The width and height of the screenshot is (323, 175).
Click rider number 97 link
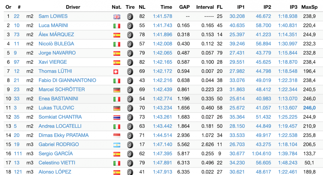pos(17,62)
